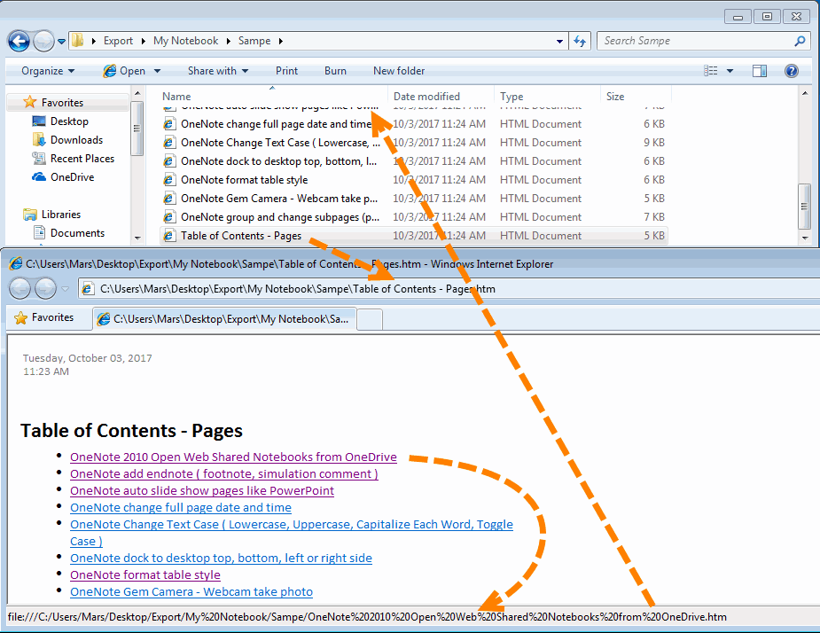Viewport: 820px width, 633px height.
Task: Click icon of OneNote Gem Camera file
Action: click(x=168, y=199)
